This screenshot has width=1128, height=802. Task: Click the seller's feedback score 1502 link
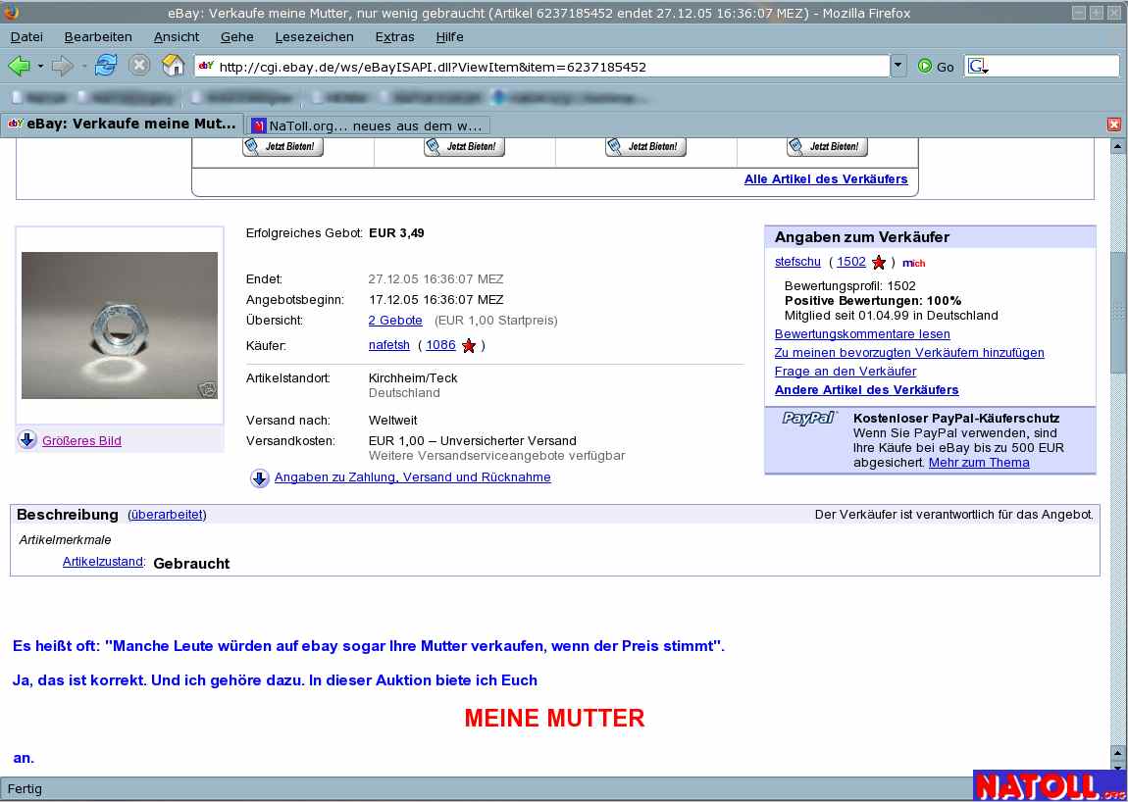(x=851, y=262)
